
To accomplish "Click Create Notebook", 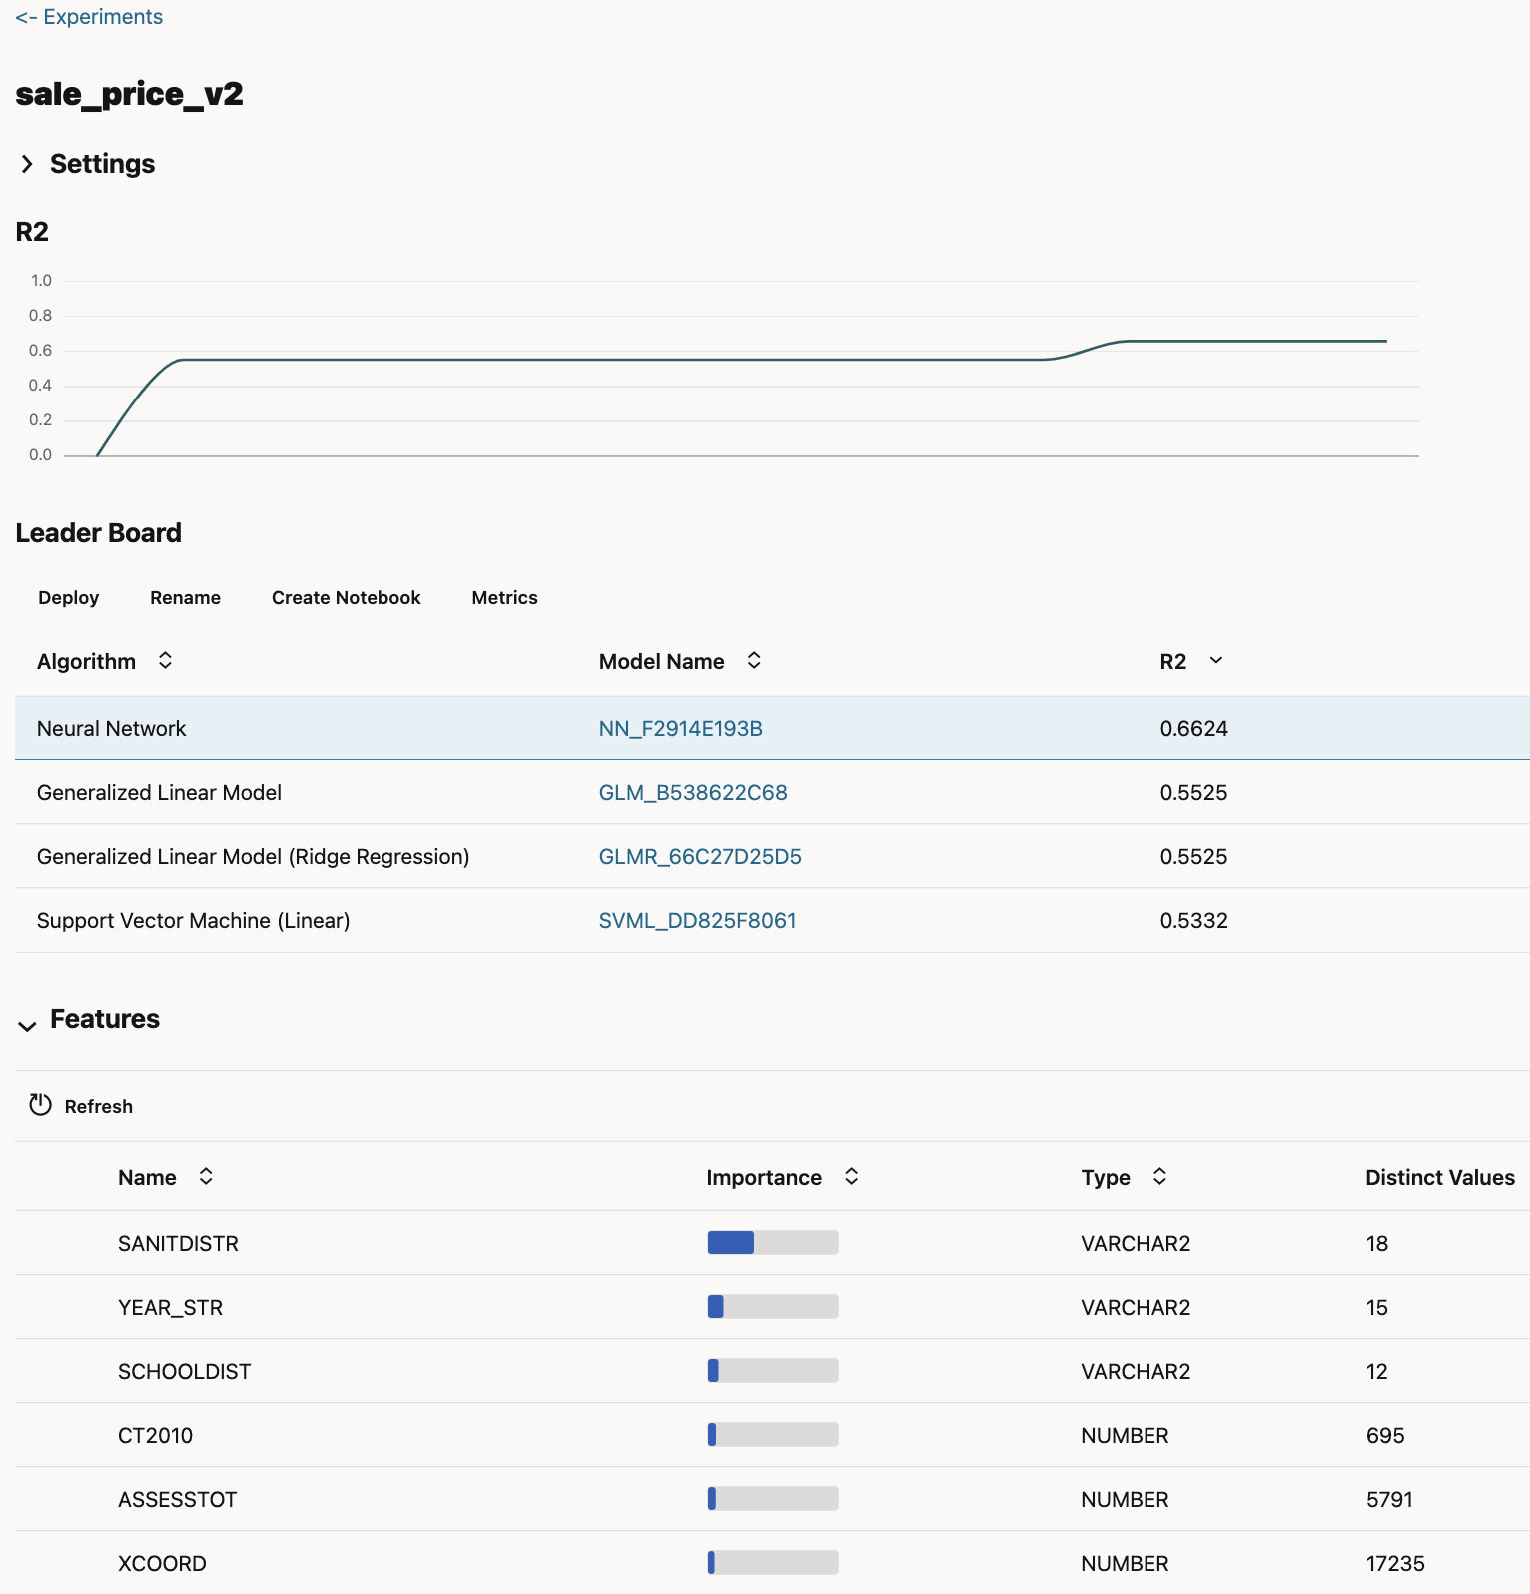I will tap(346, 598).
